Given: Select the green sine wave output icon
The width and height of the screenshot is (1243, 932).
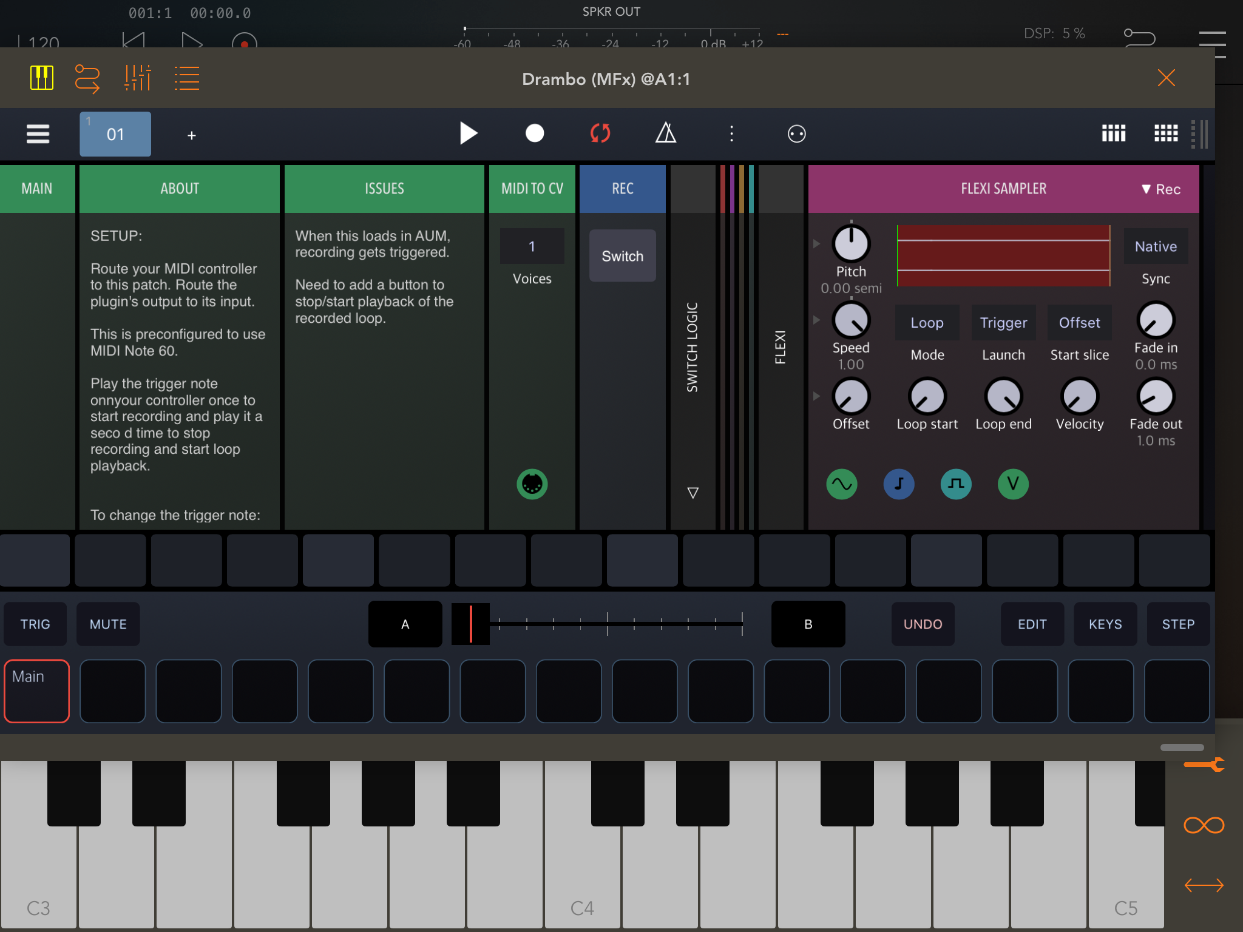Looking at the screenshot, I should coord(842,484).
